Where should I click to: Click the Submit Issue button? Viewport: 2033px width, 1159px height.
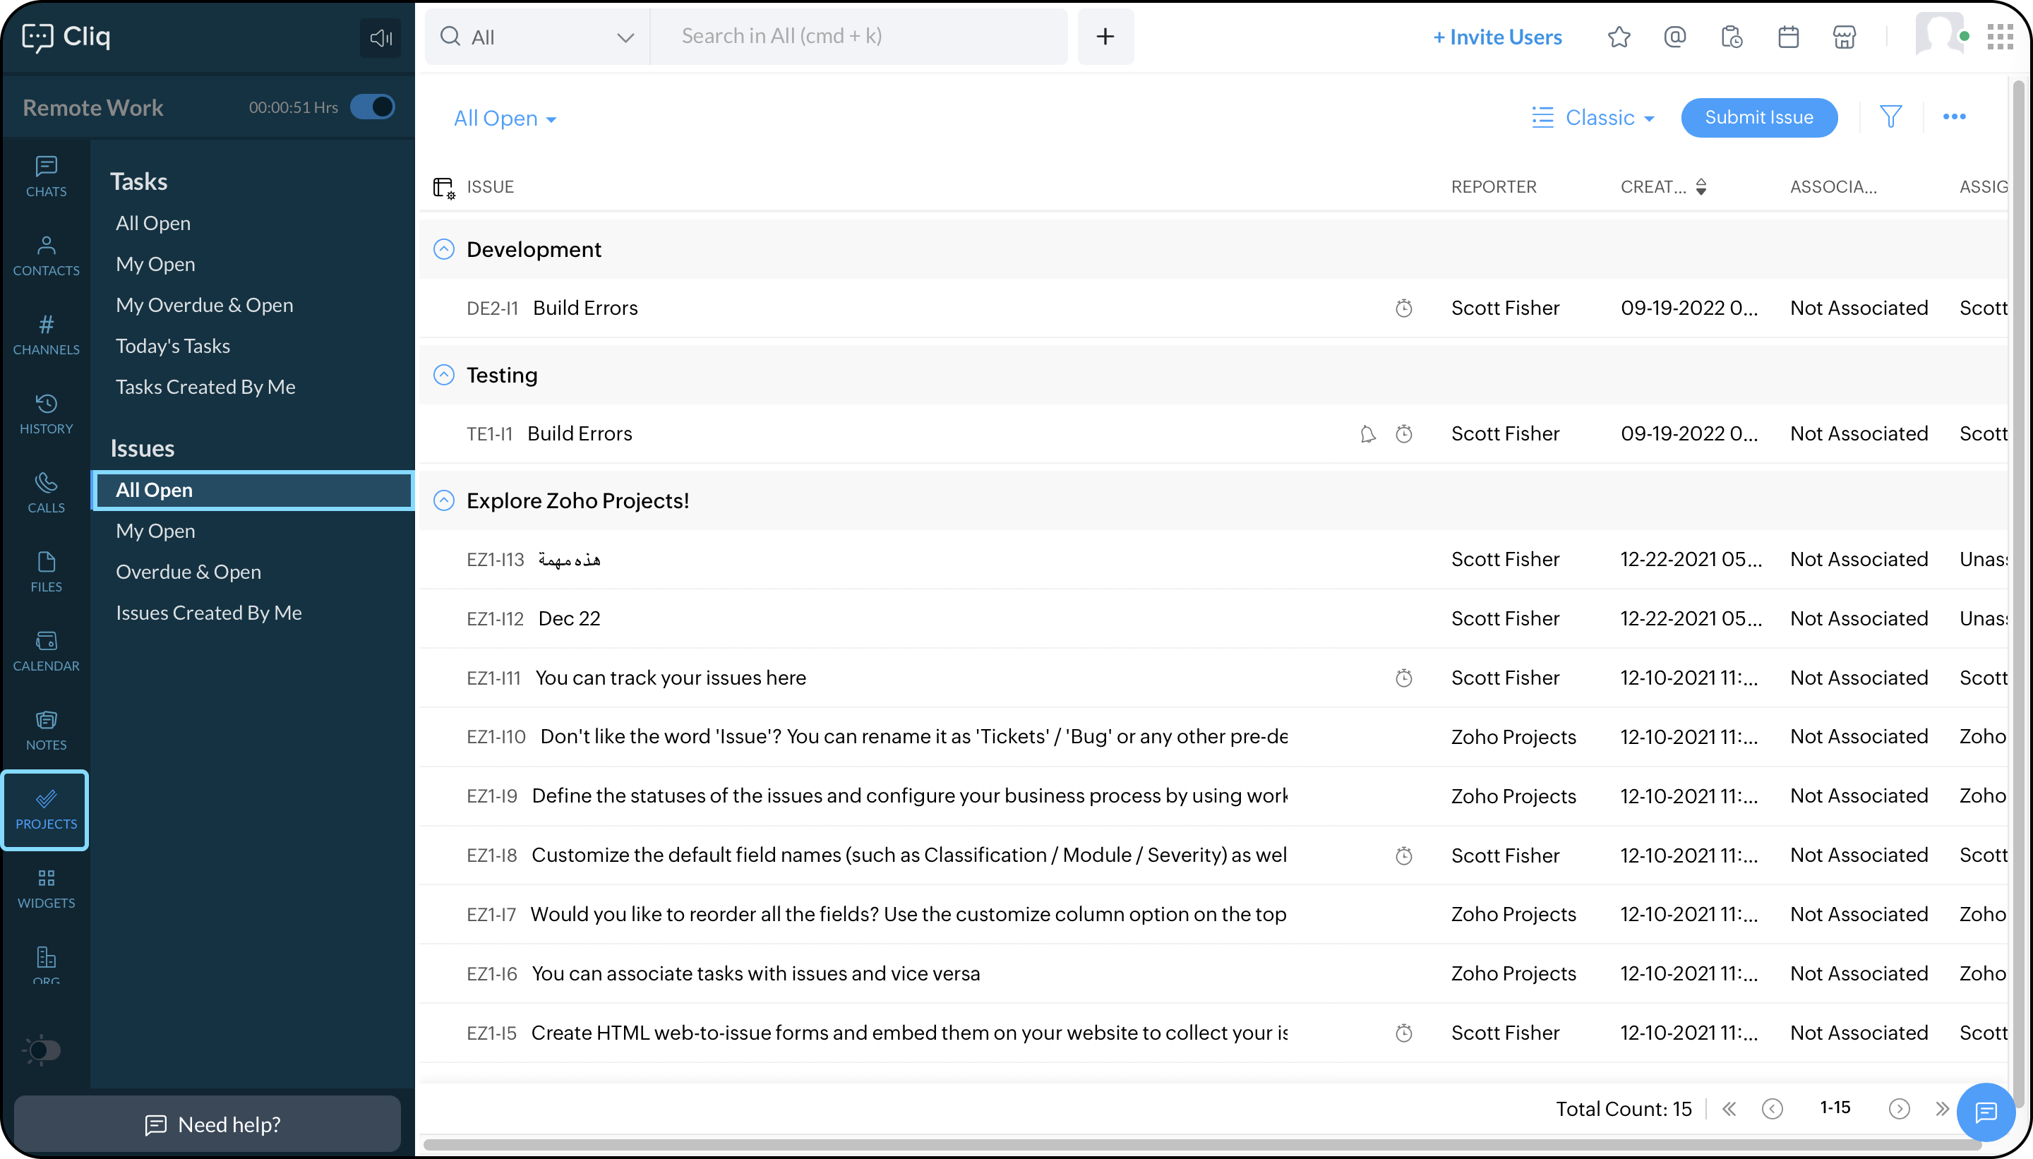click(1758, 118)
